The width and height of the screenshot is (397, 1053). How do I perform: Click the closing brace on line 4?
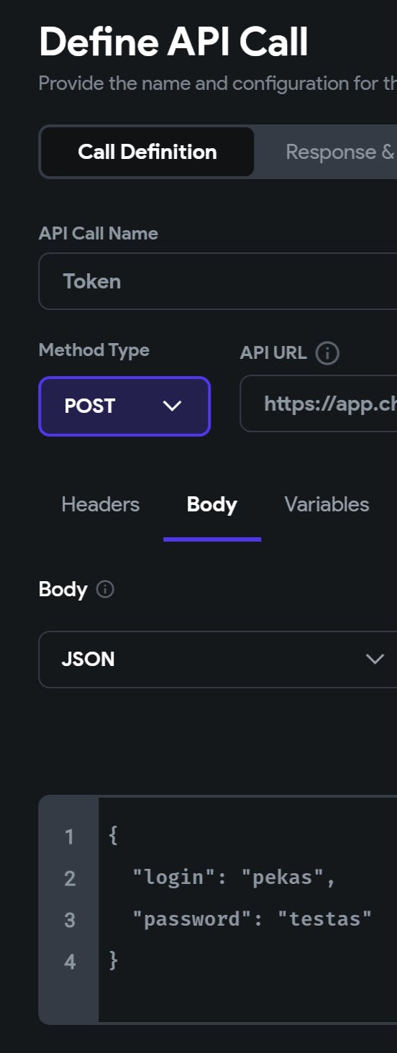click(x=113, y=960)
